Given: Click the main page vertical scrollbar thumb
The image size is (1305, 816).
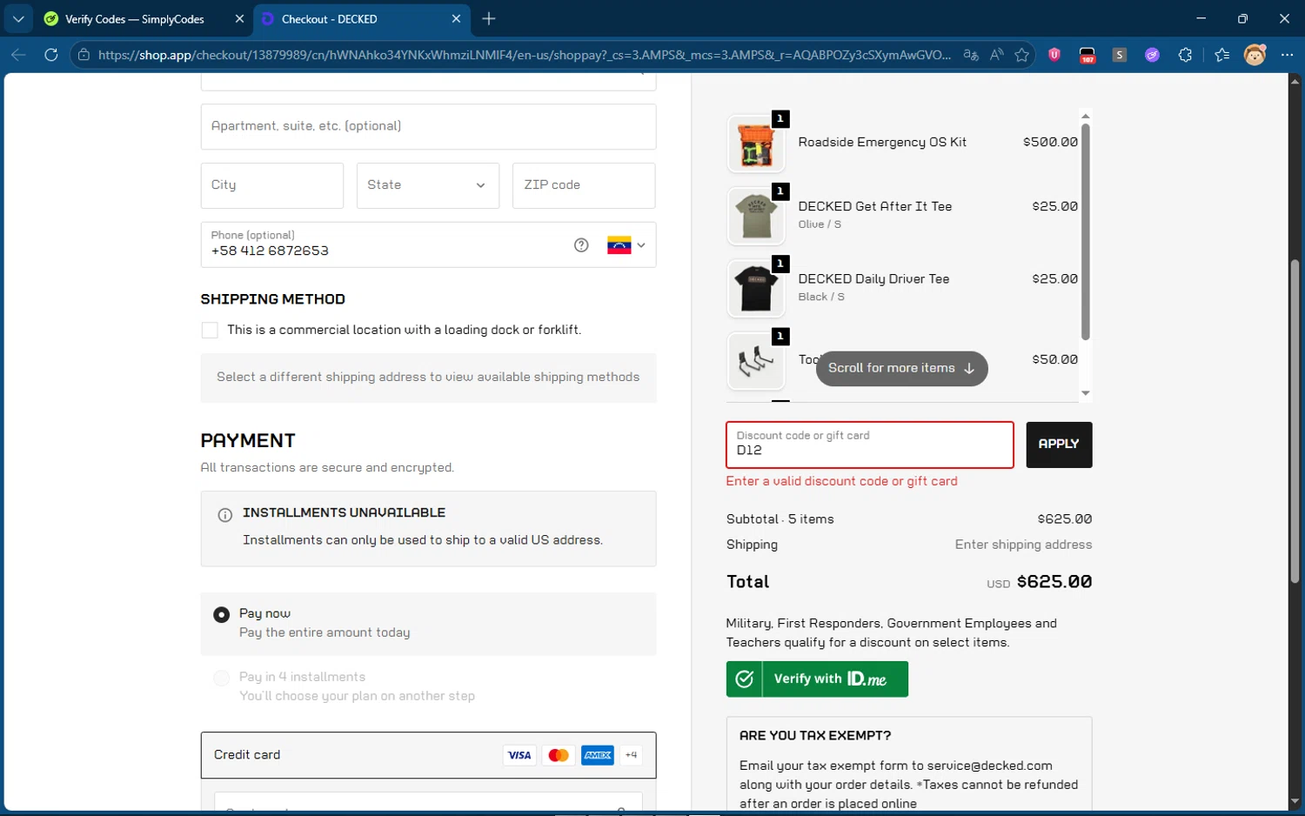Looking at the screenshot, I should (1295, 421).
